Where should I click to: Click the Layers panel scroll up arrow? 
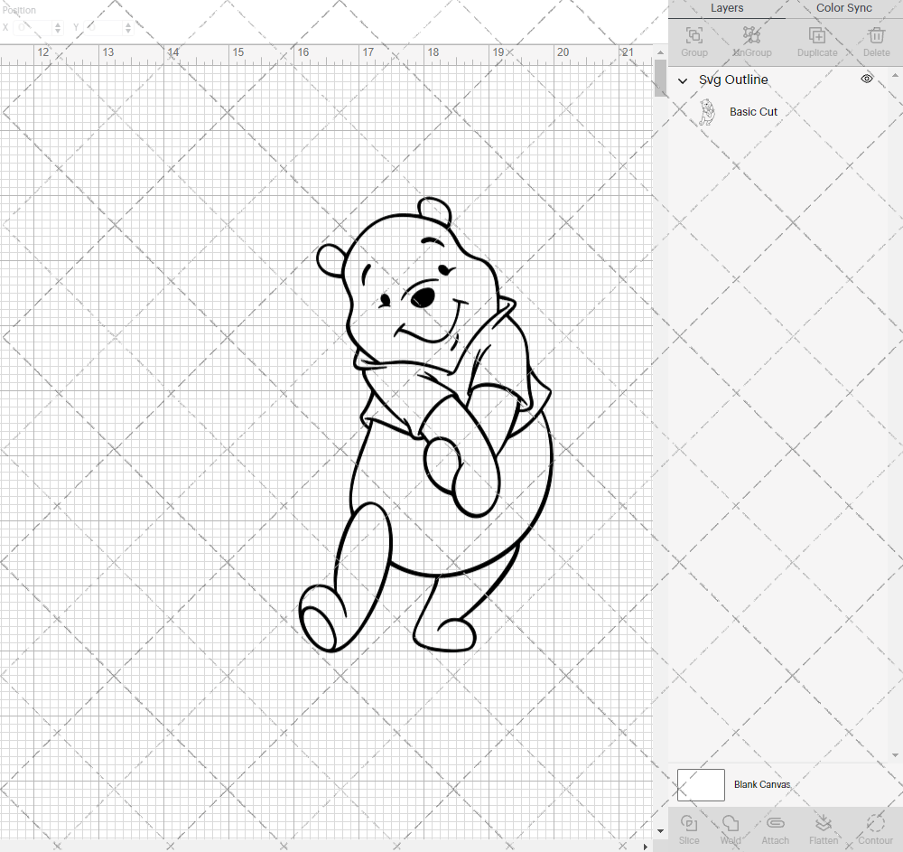(895, 76)
